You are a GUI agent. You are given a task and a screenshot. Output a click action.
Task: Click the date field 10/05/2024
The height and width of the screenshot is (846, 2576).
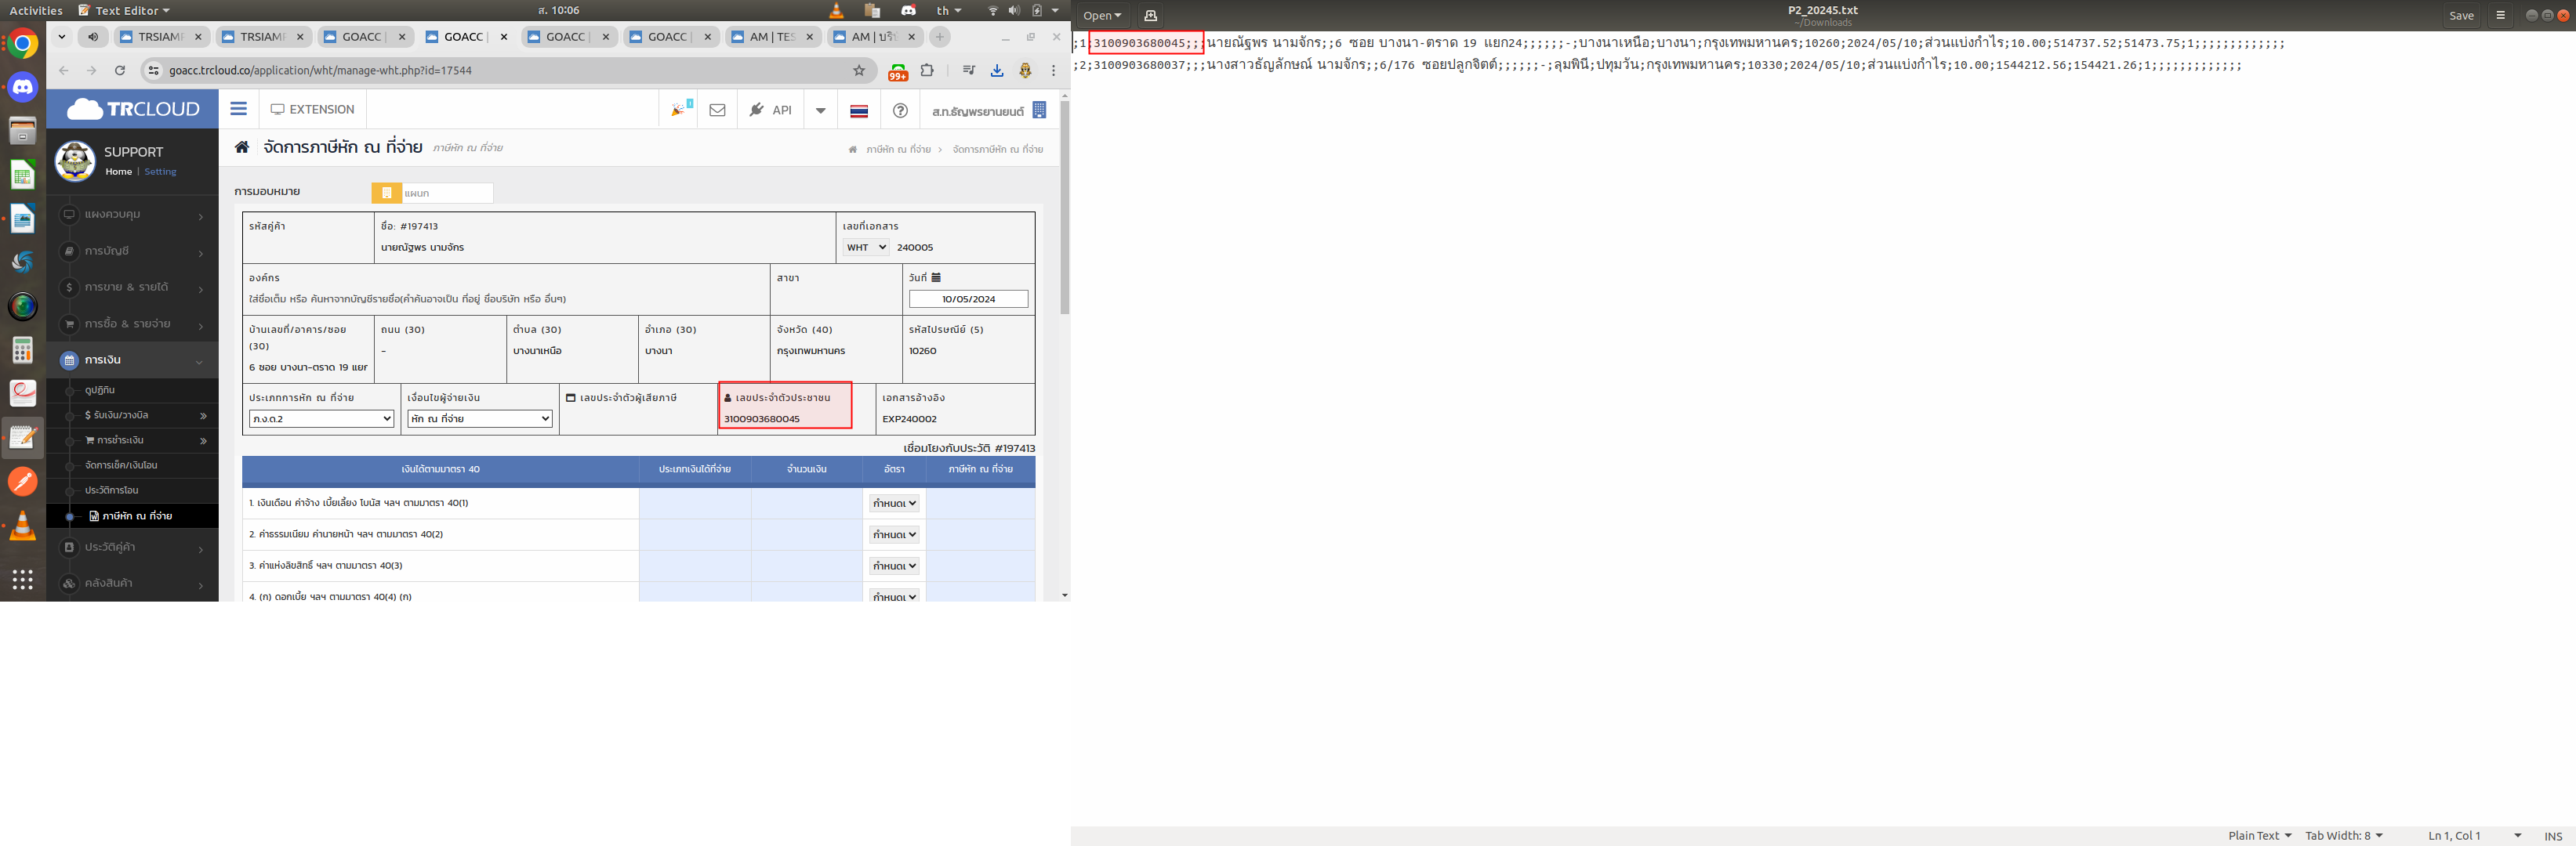[x=968, y=298]
